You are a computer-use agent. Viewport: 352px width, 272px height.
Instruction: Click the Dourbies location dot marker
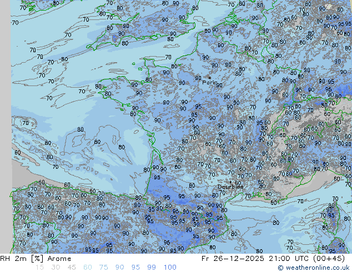click(230, 182)
